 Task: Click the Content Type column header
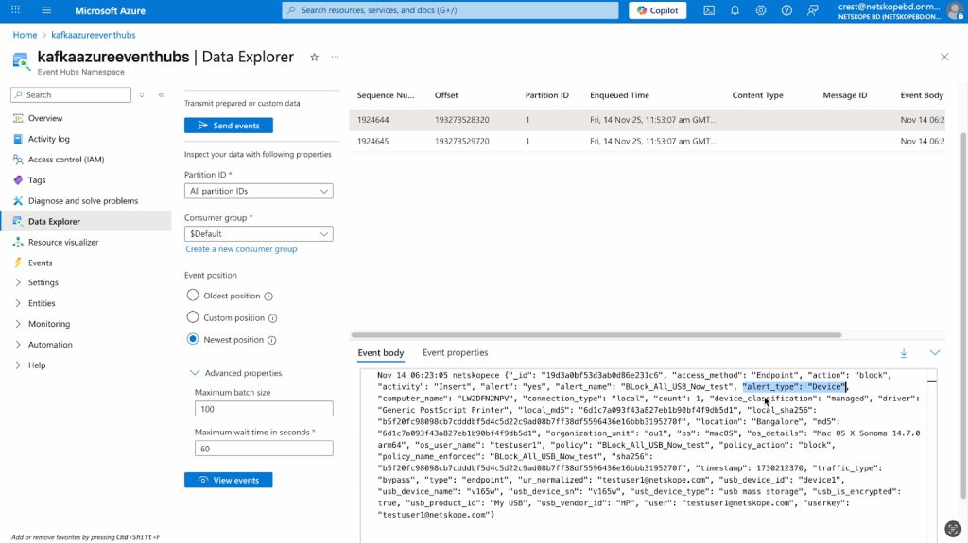pyautogui.click(x=757, y=95)
